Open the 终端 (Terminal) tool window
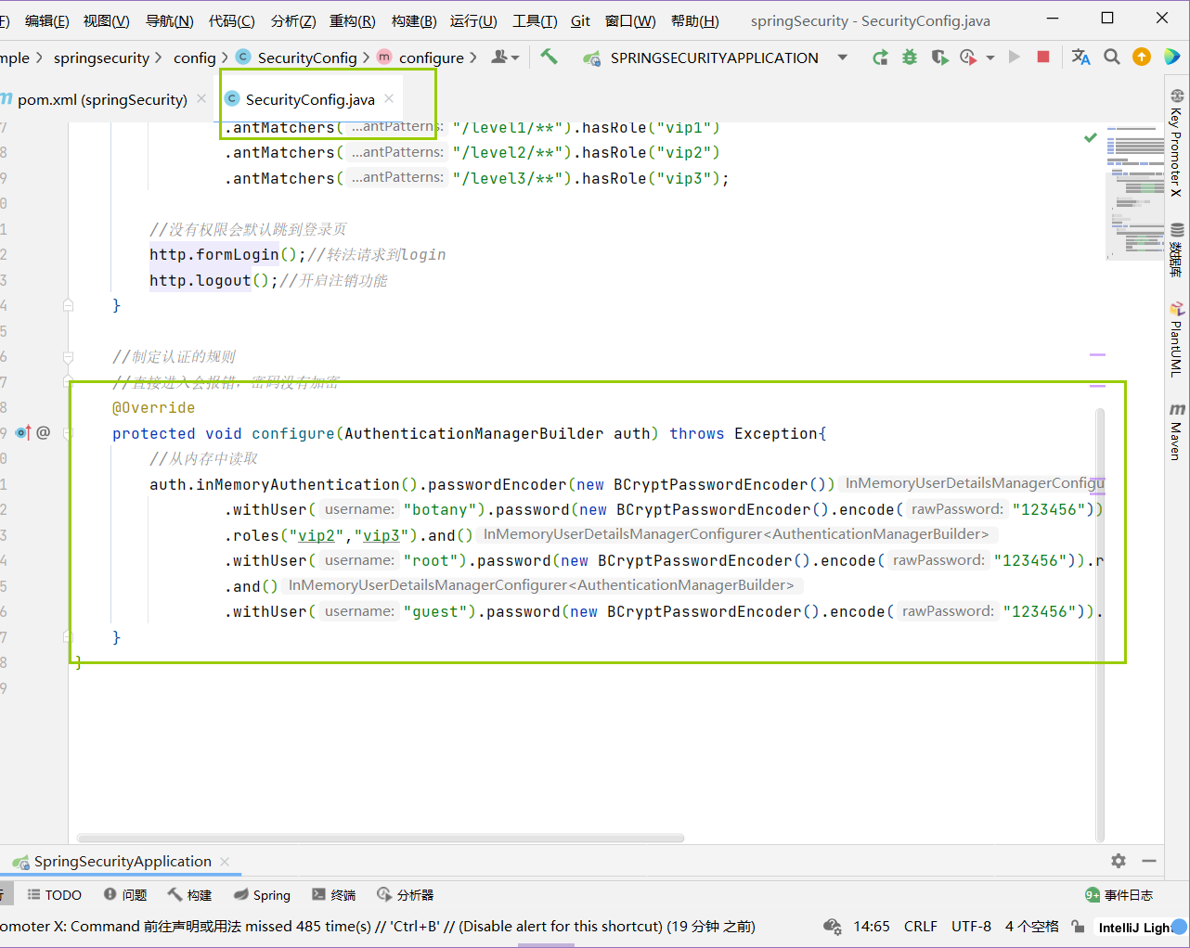 point(334,895)
